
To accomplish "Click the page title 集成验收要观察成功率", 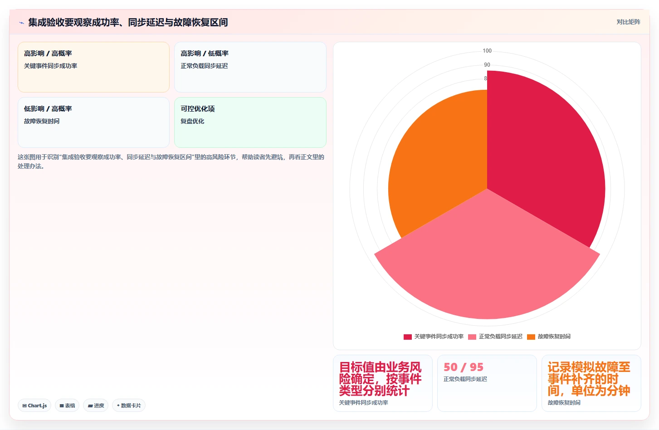I will (128, 22).
